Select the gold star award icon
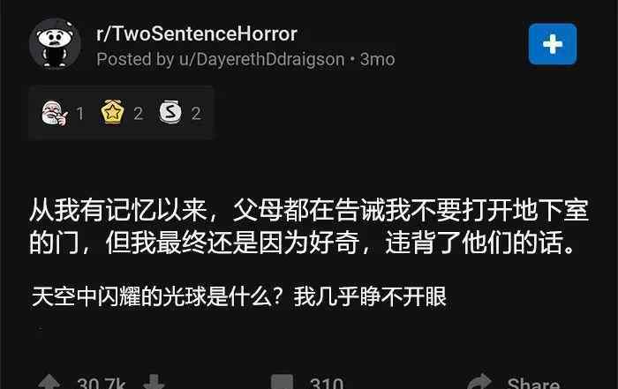This screenshot has width=618, height=389. point(112,113)
